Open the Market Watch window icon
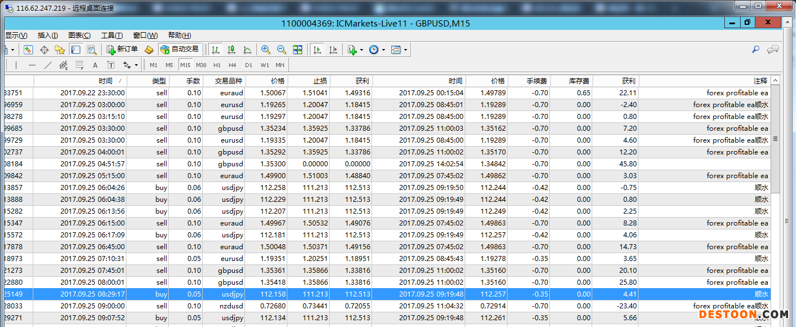Image resolution: width=796 pixels, height=327 pixels. coord(28,50)
